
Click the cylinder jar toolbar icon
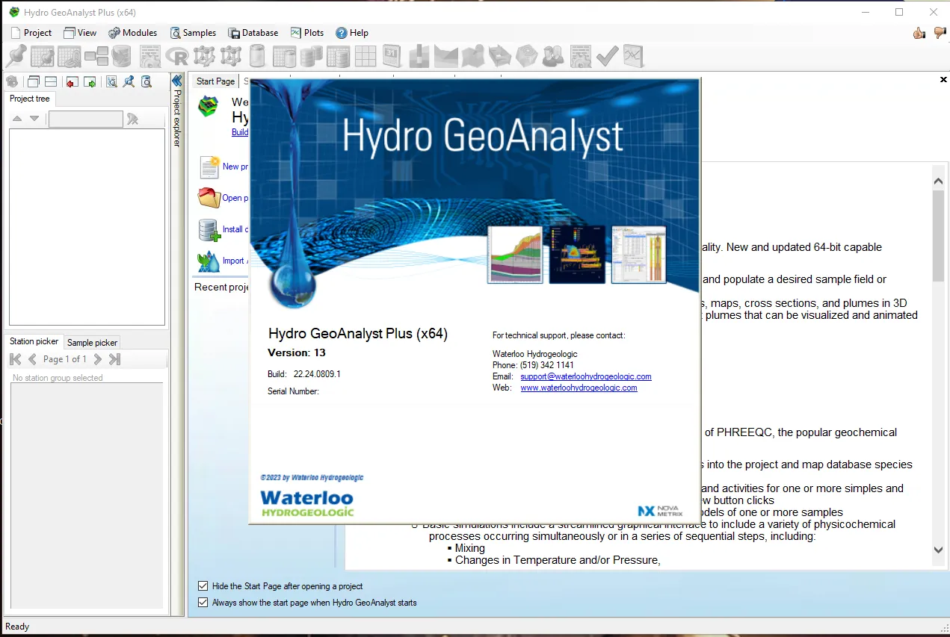point(257,56)
